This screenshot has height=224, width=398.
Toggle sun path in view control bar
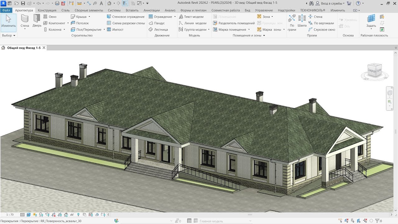[35, 215]
